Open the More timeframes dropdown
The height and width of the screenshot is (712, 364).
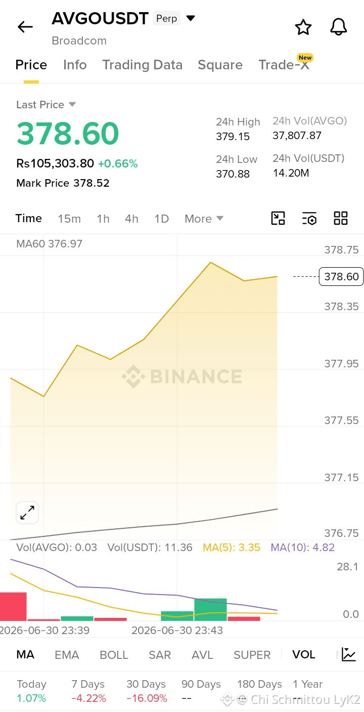coord(204,219)
